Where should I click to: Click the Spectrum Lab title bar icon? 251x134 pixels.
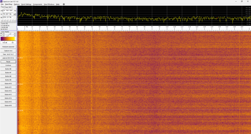pos(2,2)
